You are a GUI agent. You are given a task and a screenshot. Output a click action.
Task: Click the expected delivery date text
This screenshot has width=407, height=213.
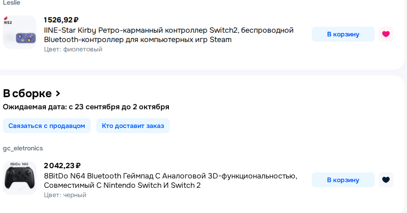[86, 107]
